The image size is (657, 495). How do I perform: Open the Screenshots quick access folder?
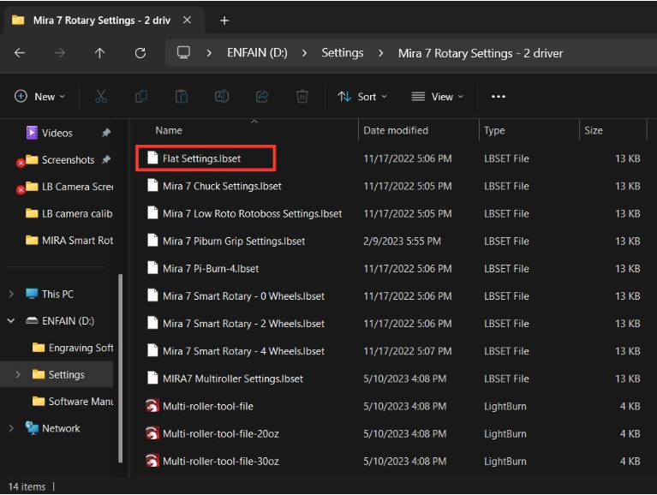(x=69, y=160)
